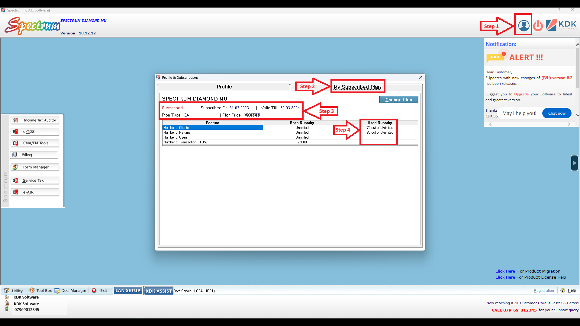Switch to the Profile tab
This screenshot has height=326, width=580.
[x=224, y=87]
